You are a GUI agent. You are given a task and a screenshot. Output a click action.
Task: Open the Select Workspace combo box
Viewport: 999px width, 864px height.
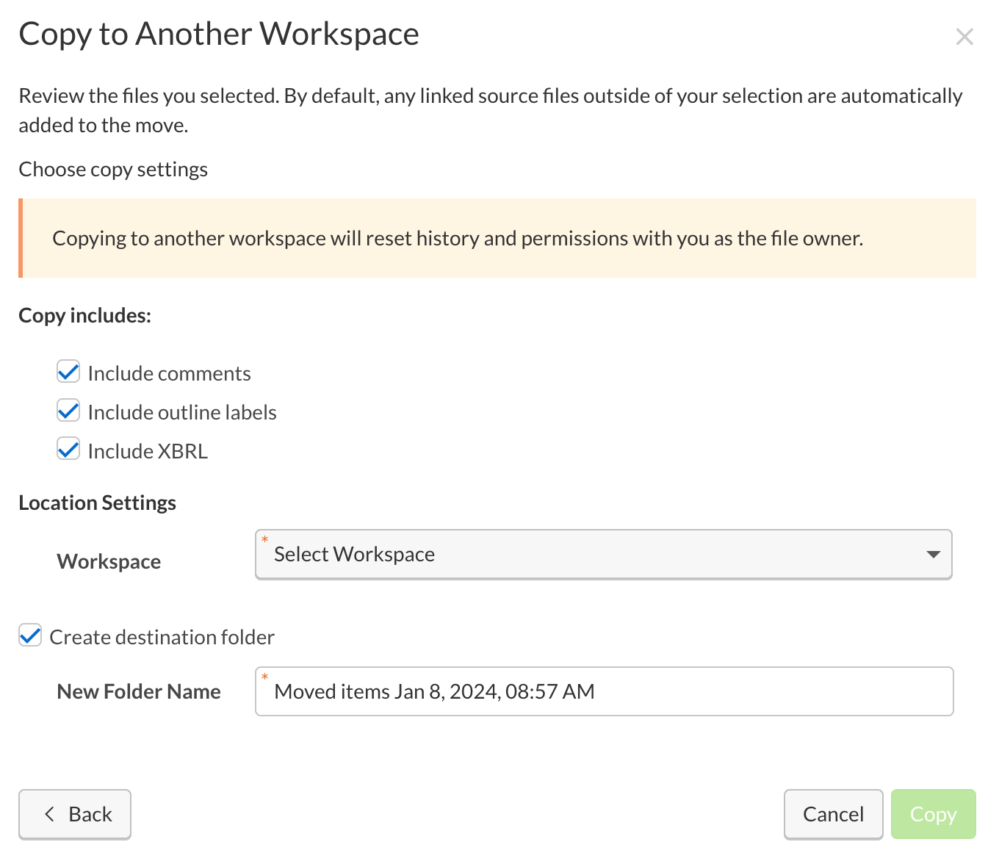pos(602,555)
